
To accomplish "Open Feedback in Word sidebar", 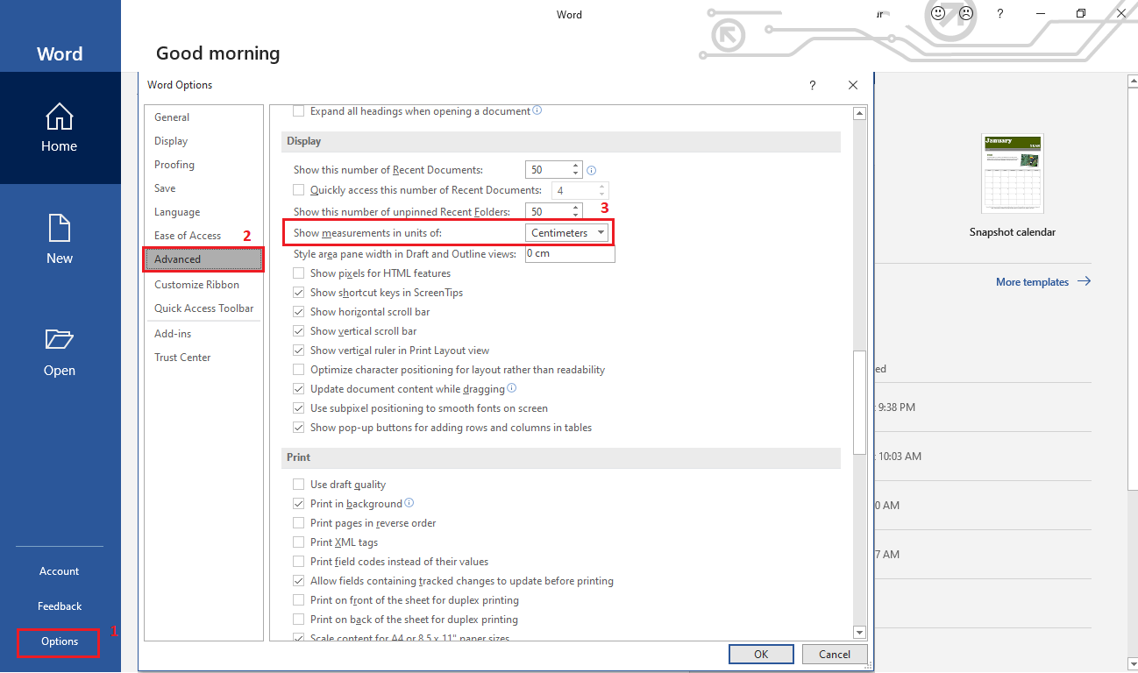I will click(60, 606).
